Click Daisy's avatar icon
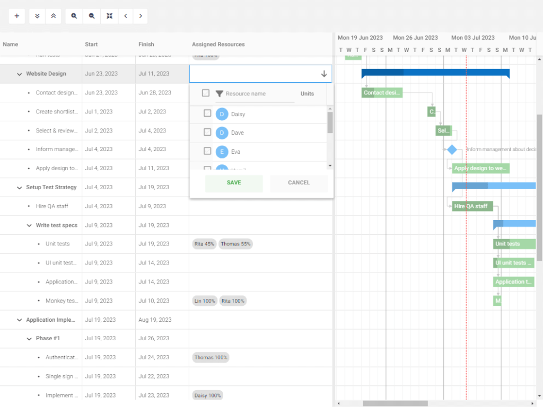 tap(222, 114)
